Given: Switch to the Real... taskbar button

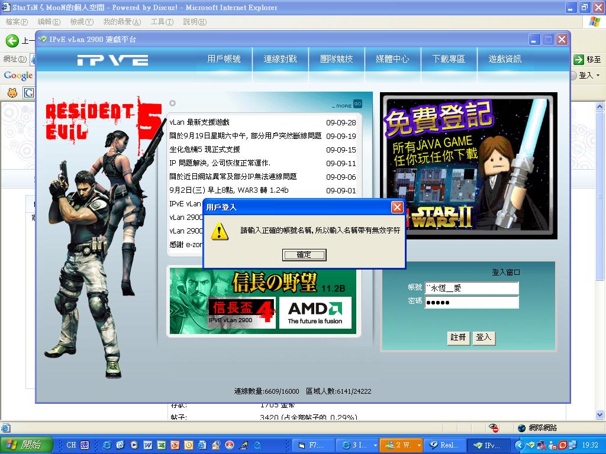Looking at the screenshot, I should tap(444, 445).
